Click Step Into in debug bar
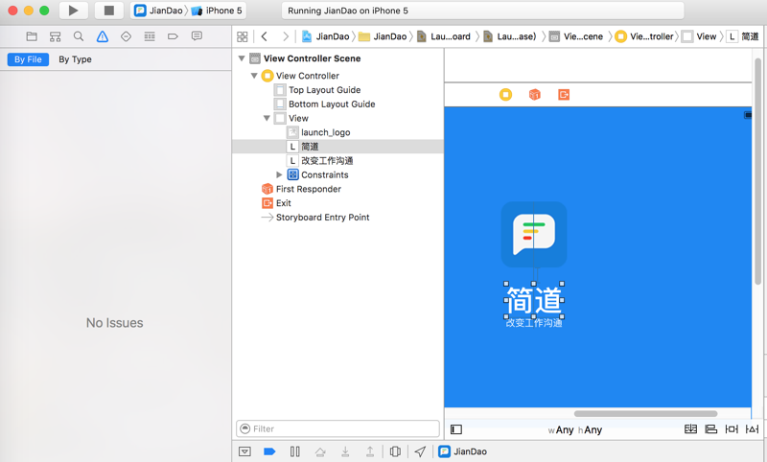The width and height of the screenshot is (767, 462). pos(345,451)
